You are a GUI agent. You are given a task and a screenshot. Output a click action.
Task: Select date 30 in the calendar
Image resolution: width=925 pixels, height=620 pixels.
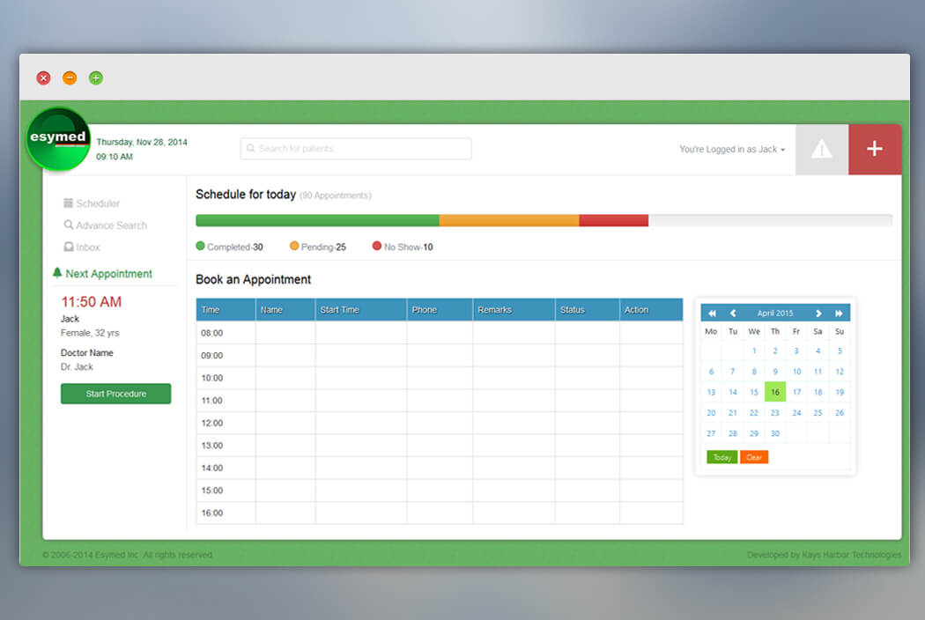[x=775, y=433]
